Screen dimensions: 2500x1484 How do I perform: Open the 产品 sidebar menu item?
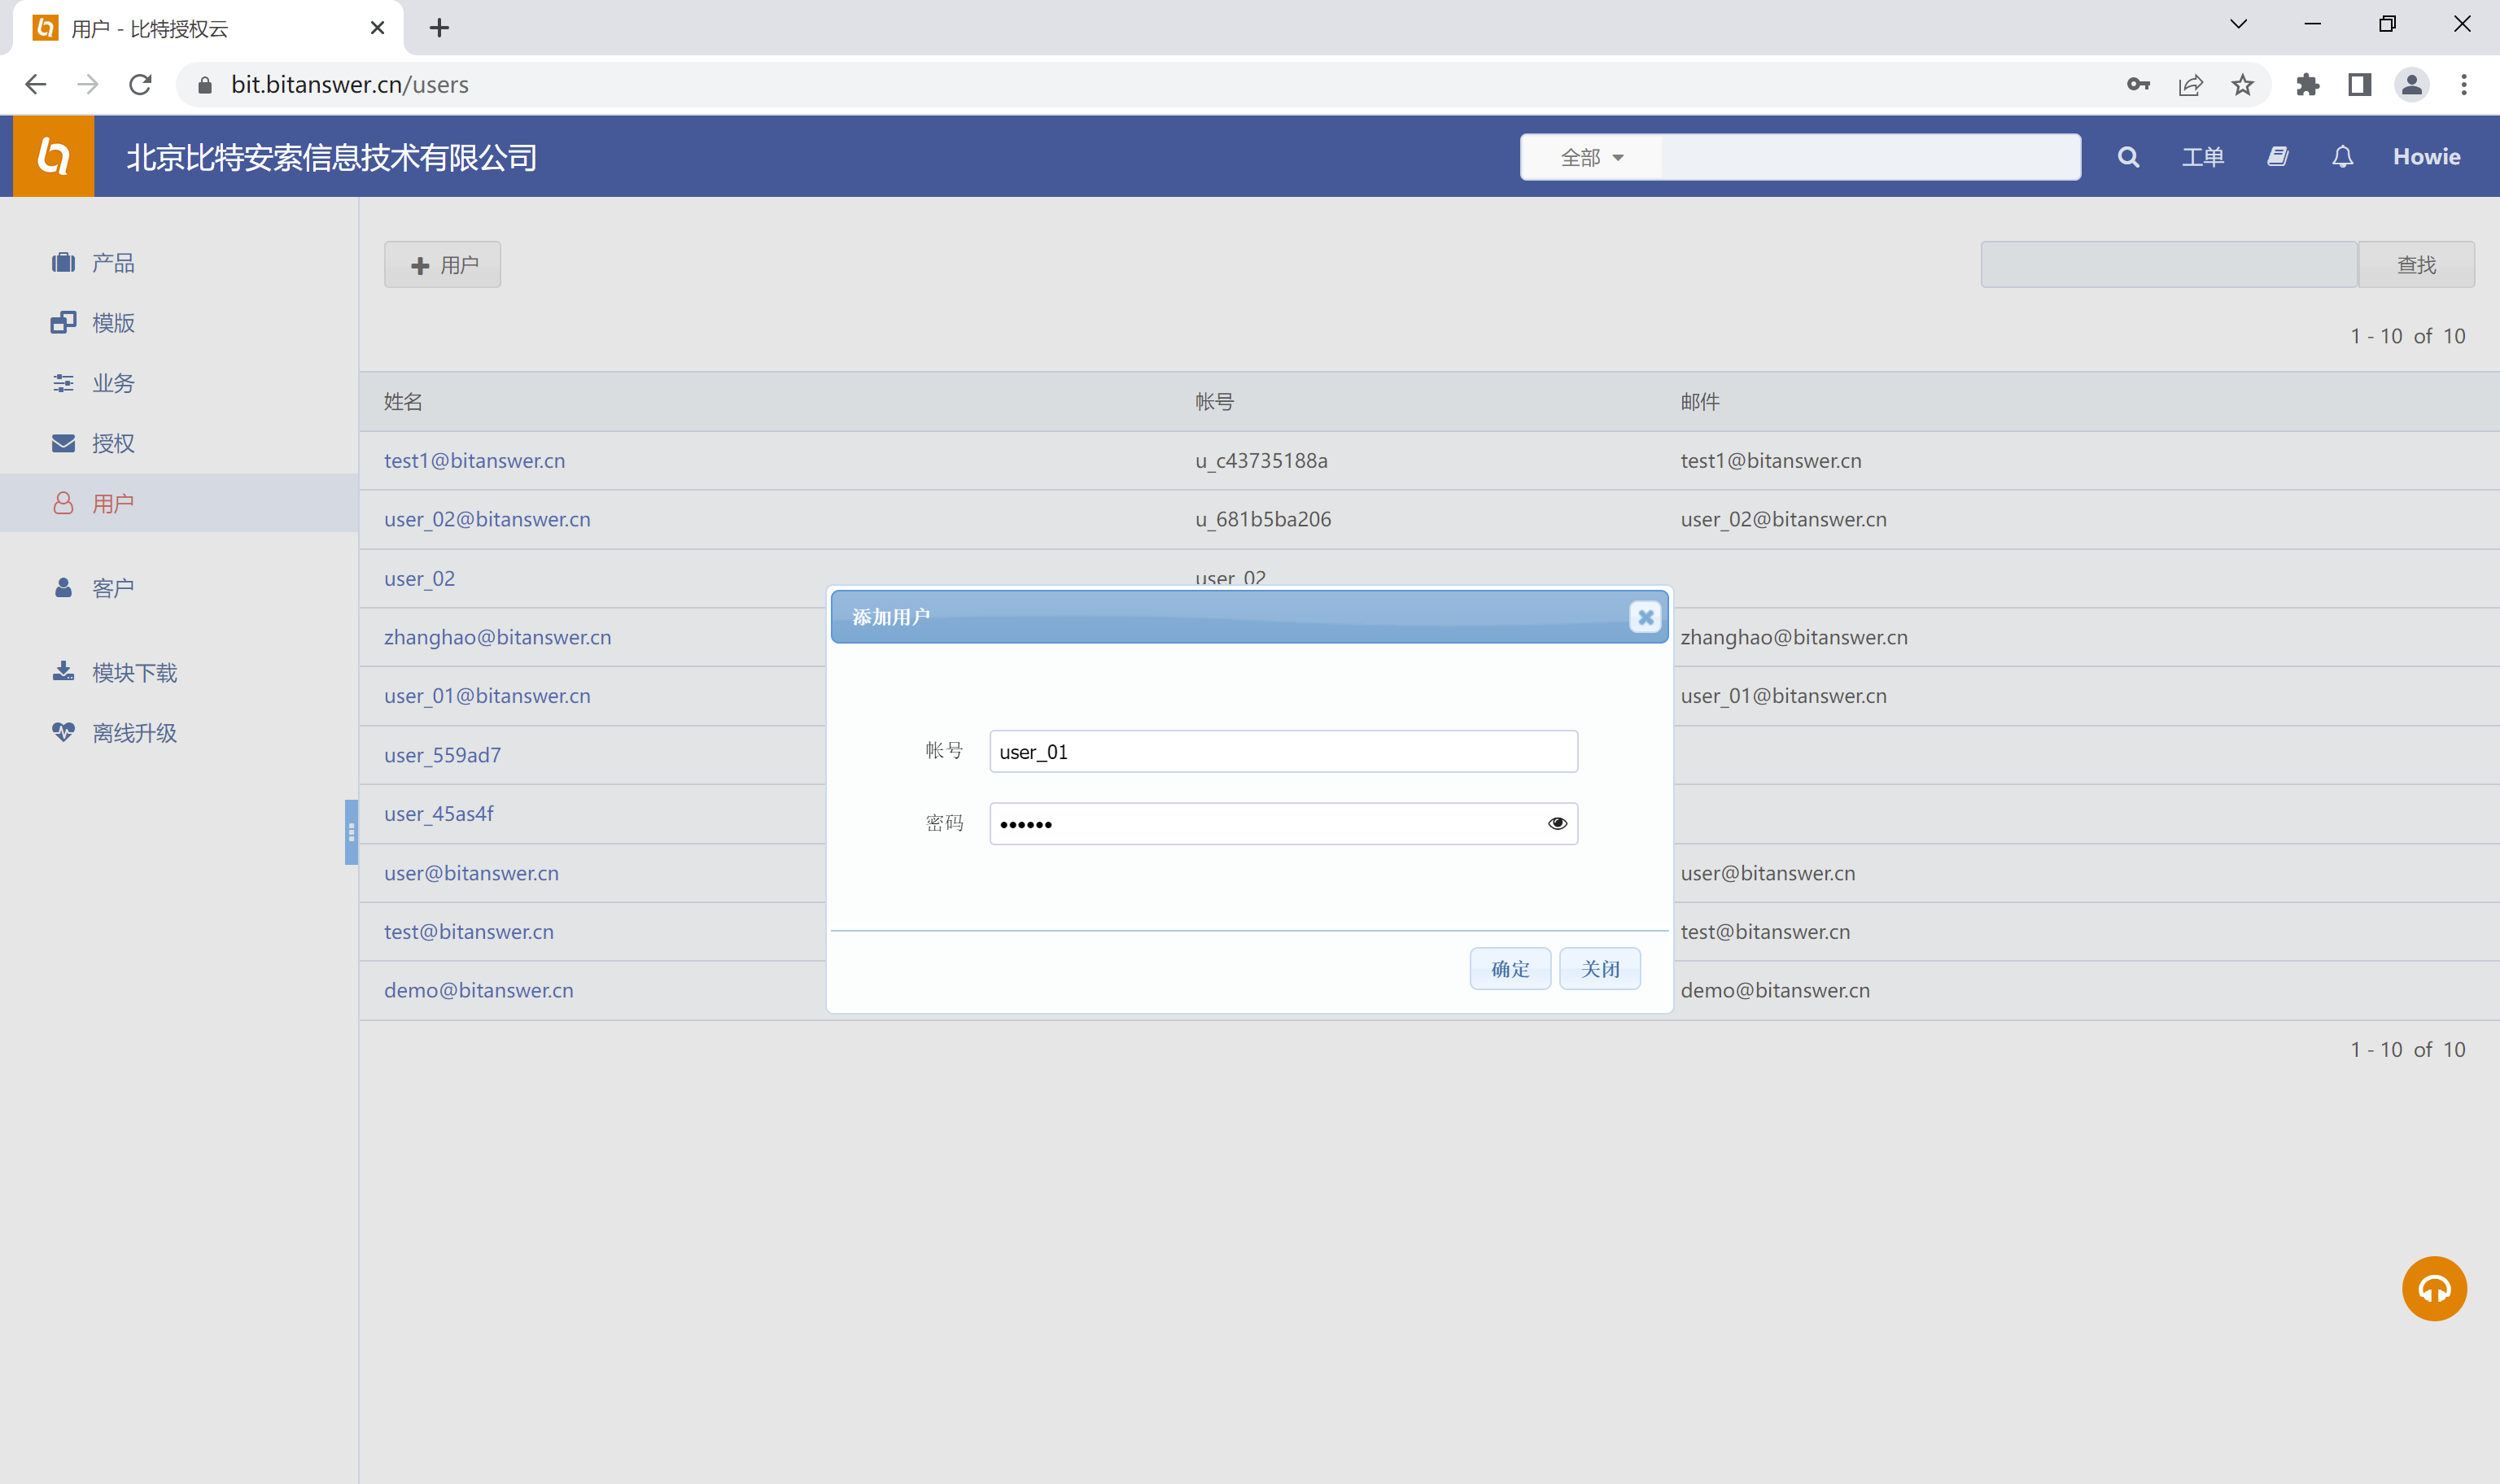pos(112,263)
